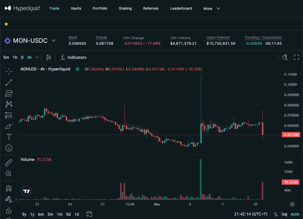Select the brush drawing tool

[9, 126]
